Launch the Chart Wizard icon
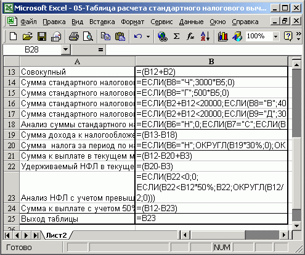 222,36
